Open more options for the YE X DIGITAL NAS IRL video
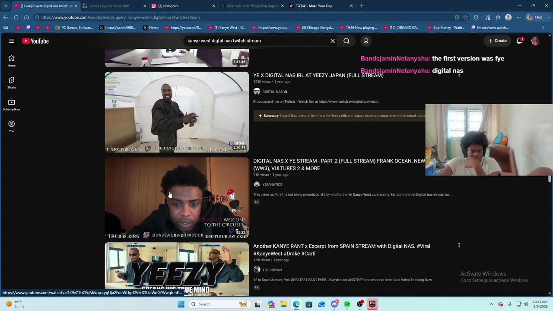553x311 pixels. [459, 75]
